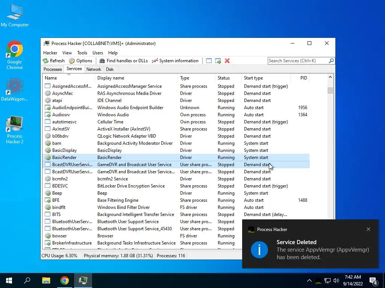Switch to the Disk tab
This screenshot has height=288, width=385.
pyautogui.click(x=110, y=69)
